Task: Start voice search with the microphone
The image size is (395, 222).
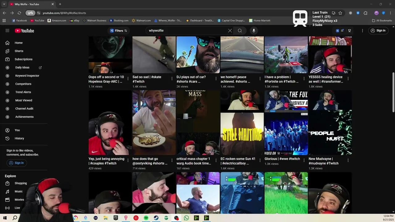Action: point(254,31)
